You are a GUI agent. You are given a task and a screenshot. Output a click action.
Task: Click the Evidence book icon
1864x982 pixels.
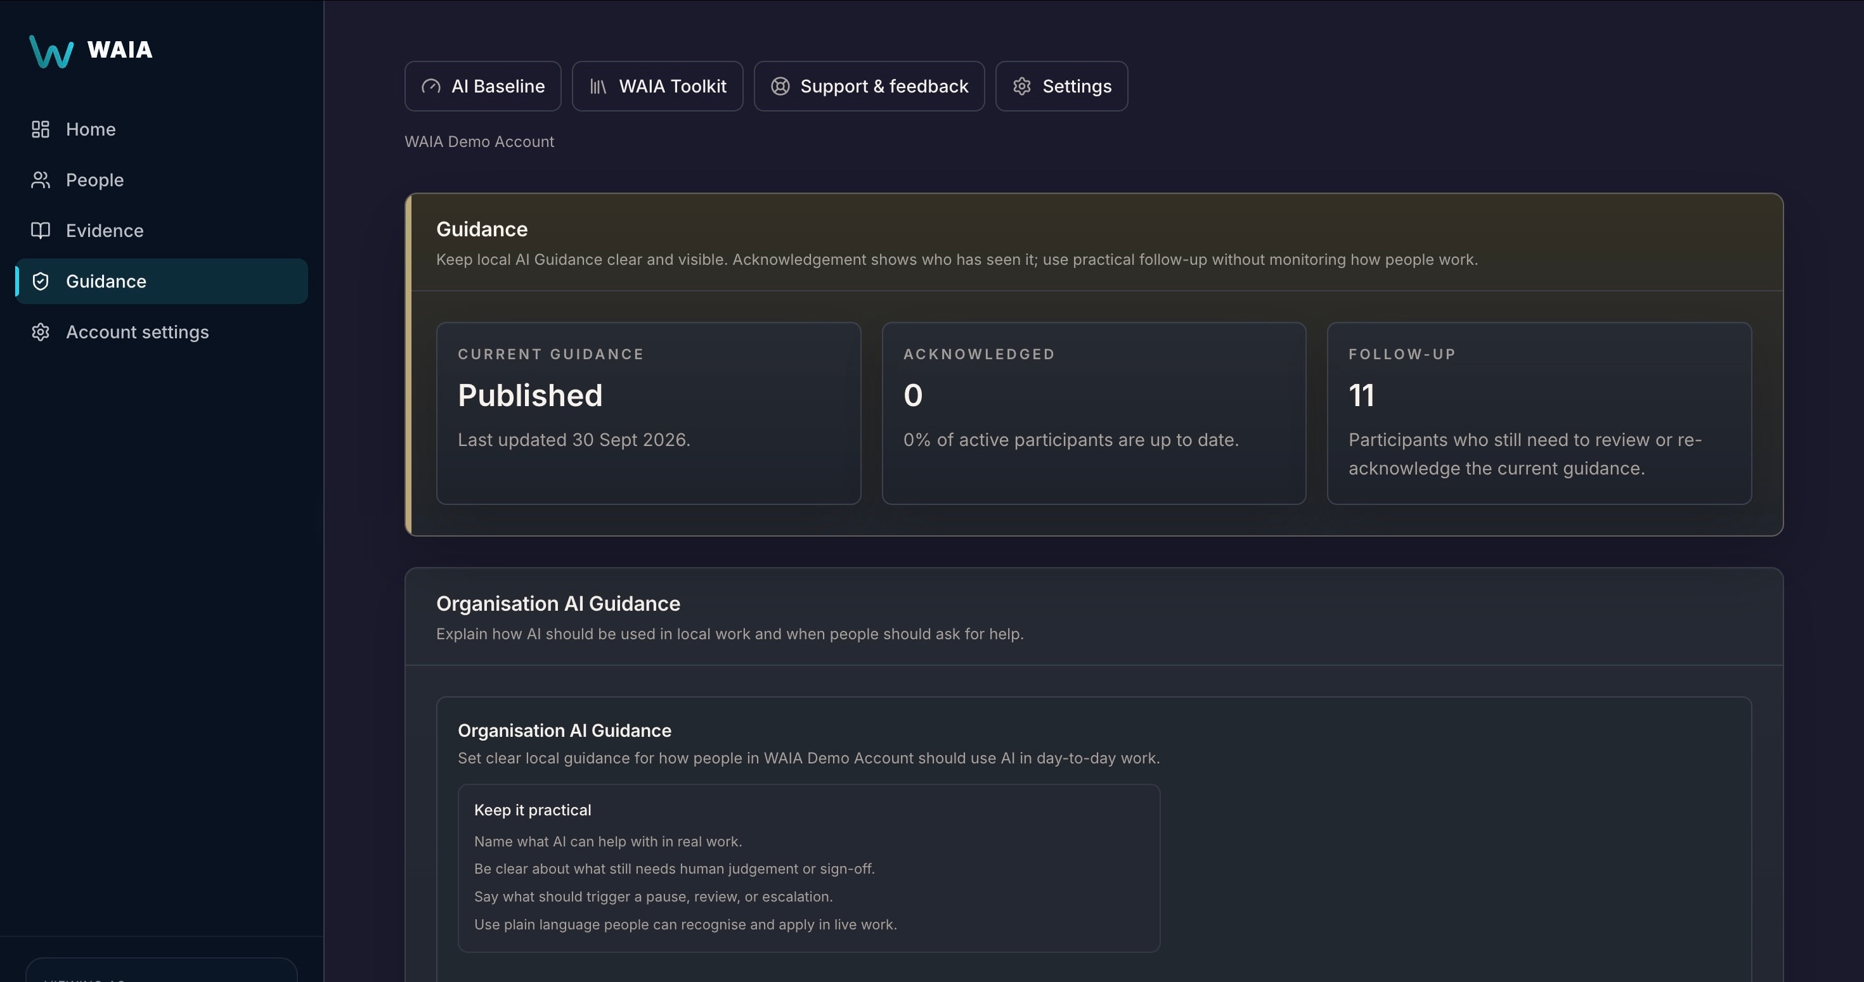point(41,231)
